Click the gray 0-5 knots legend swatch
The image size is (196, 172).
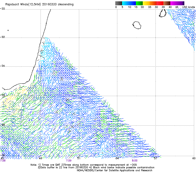tap(119, 3)
